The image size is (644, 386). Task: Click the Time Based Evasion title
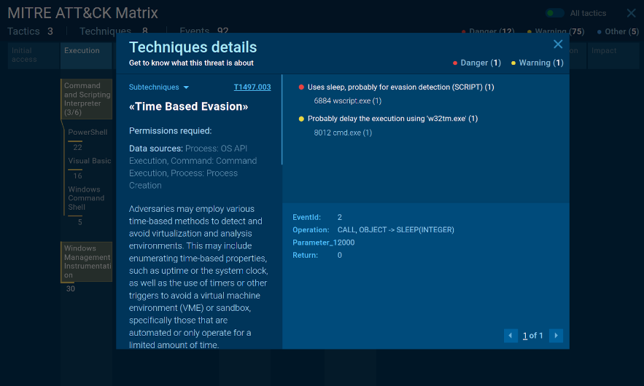point(188,106)
